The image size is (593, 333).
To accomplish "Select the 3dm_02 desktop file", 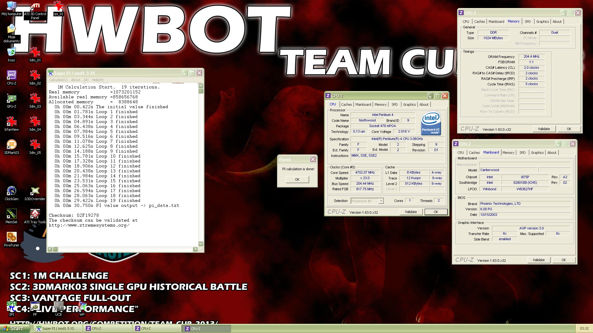I will click(x=35, y=78).
